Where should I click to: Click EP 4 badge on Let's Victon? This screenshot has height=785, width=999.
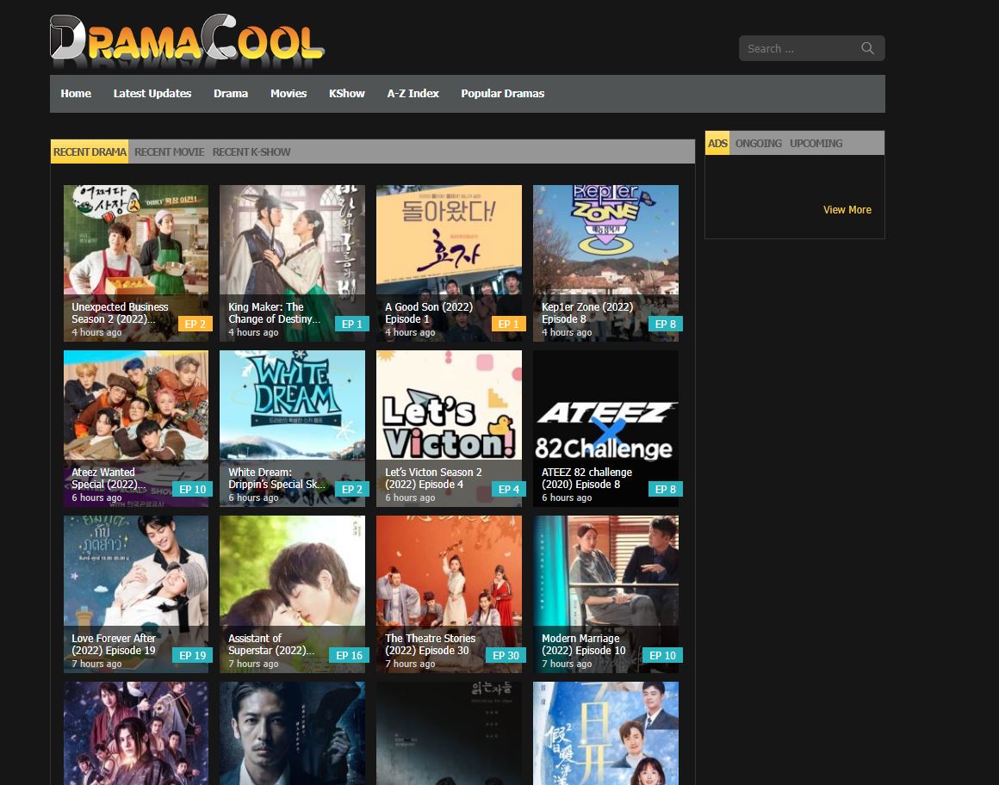coord(508,489)
